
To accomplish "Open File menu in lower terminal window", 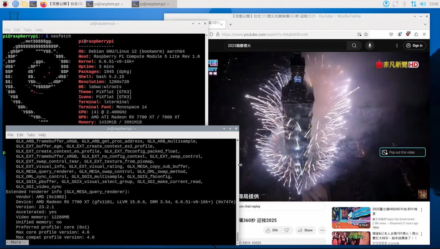I will pyautogui.click(x=10, y=135).
